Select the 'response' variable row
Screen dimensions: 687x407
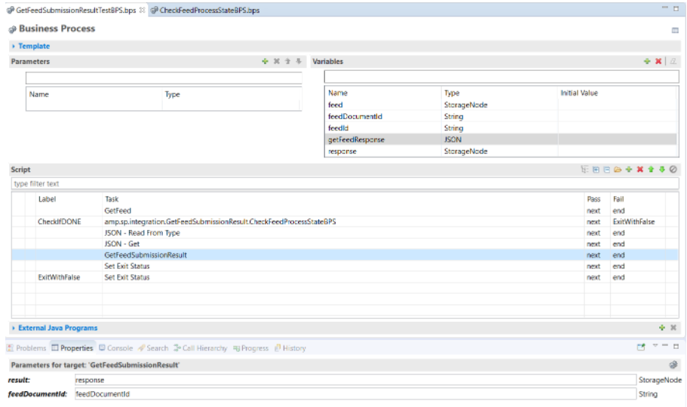pos(501,151)
